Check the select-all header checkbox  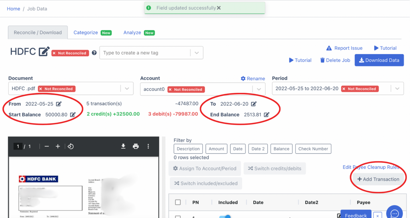[178, 202]
